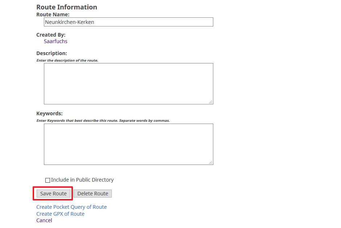Open the Saarfuchs profile link

[x=56, y=41]
